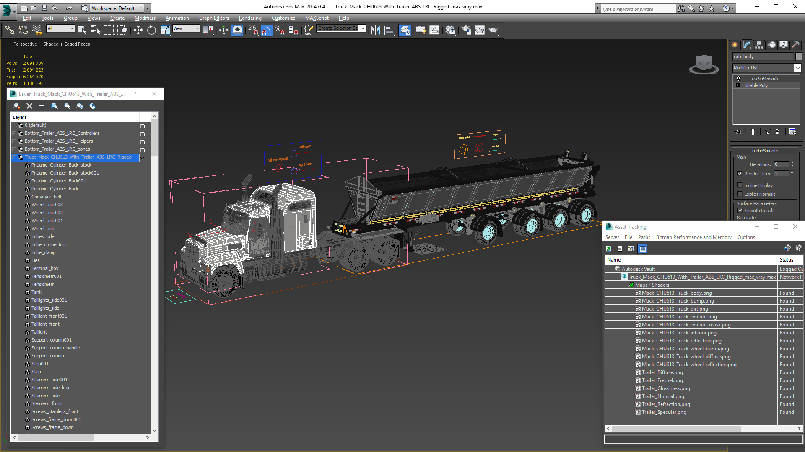
Task: Open the Graph Editors menu
Action: [x=214, y=18]
